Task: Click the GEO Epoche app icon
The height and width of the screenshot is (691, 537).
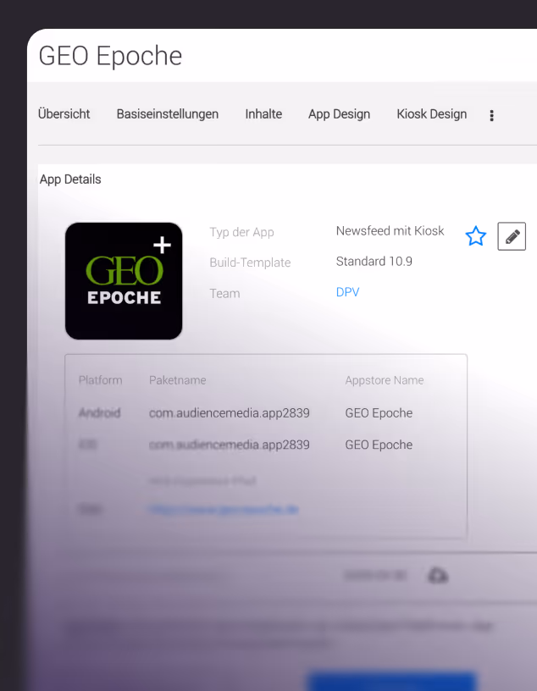Action: pos(124,281)
